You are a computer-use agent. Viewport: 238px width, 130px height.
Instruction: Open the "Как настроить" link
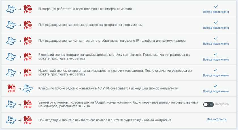pyautogui.click(x=216, y=119)
